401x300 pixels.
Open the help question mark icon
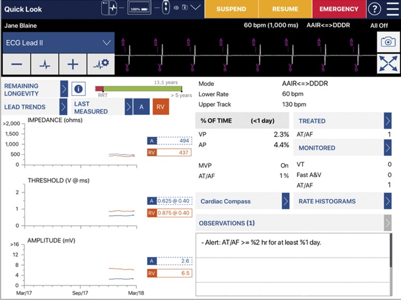tap(375, 9)
